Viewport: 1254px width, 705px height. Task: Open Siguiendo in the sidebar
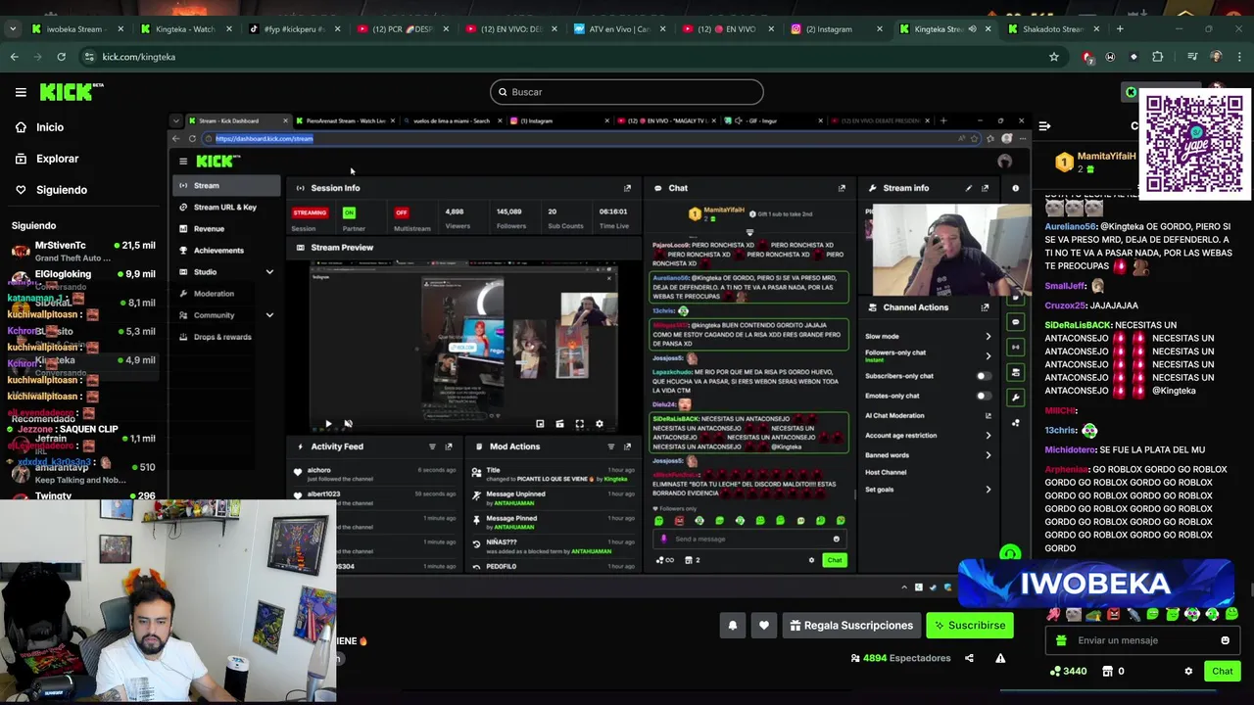(x=61, y=190)
